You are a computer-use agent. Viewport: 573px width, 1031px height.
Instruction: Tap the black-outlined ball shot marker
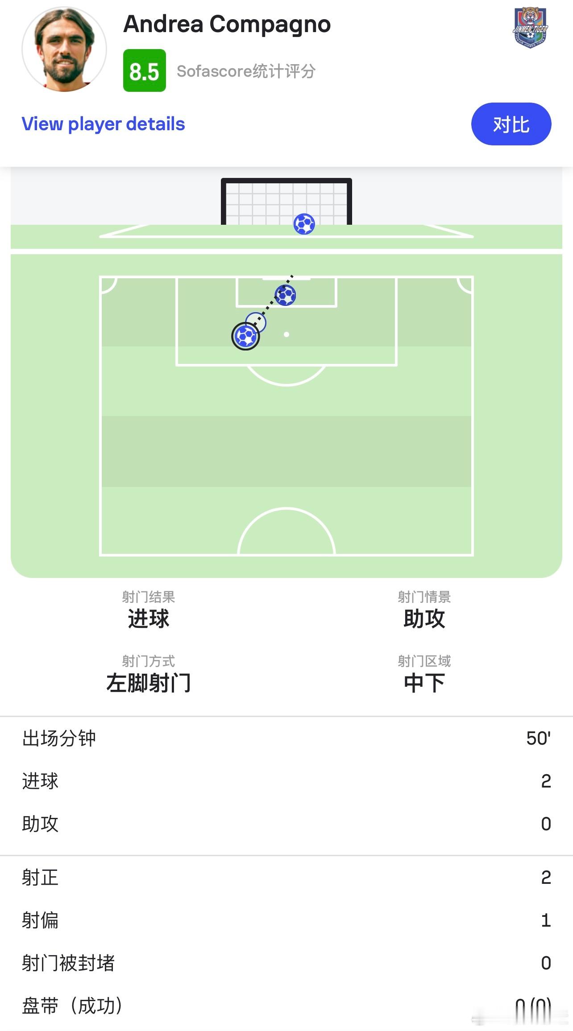[x=245, y=336]
